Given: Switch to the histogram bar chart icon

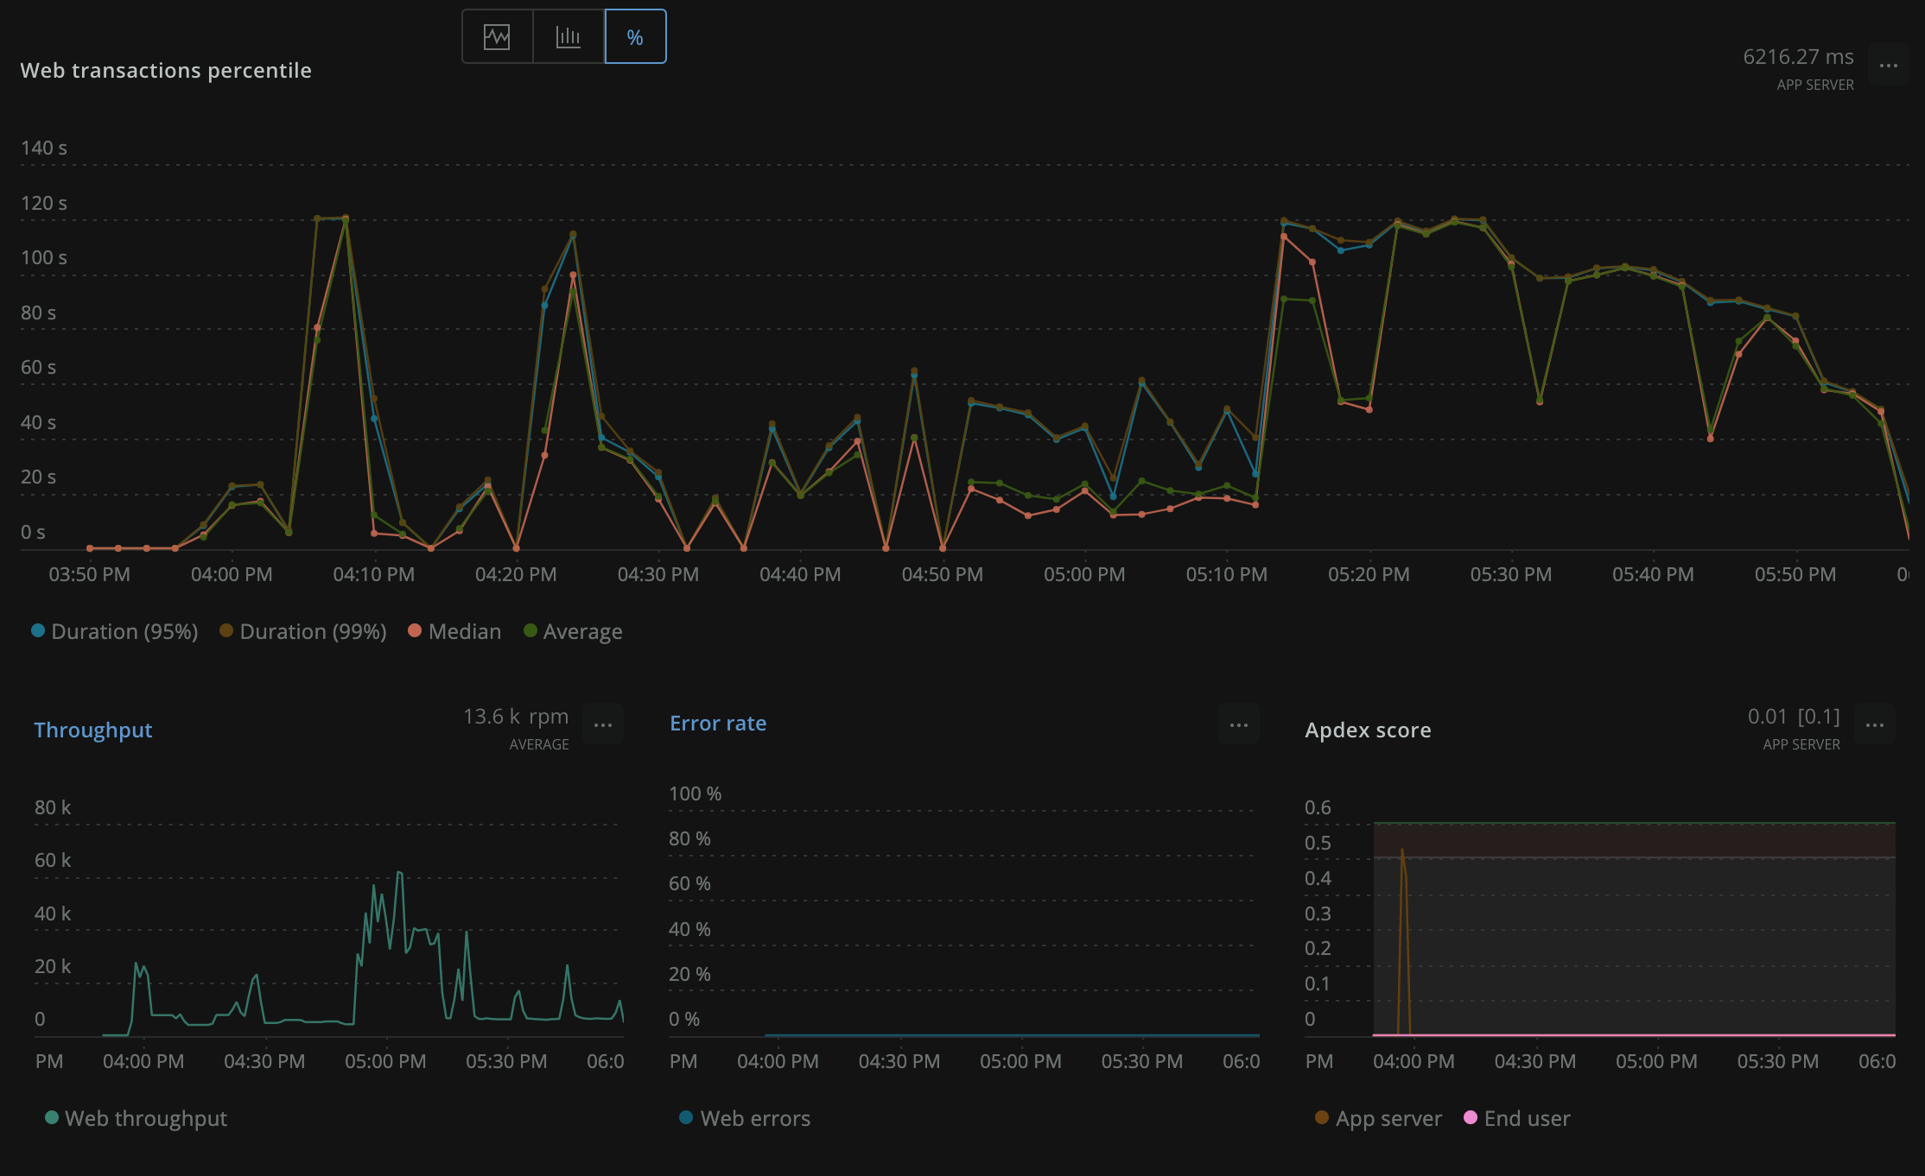Looking at the screenshot, I should pos(569,37).
